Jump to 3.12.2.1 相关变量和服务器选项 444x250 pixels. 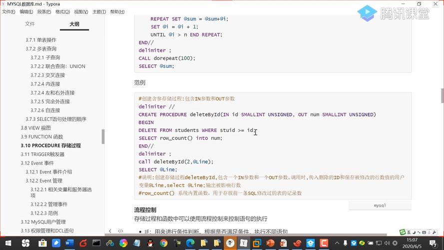coord(61,192)
